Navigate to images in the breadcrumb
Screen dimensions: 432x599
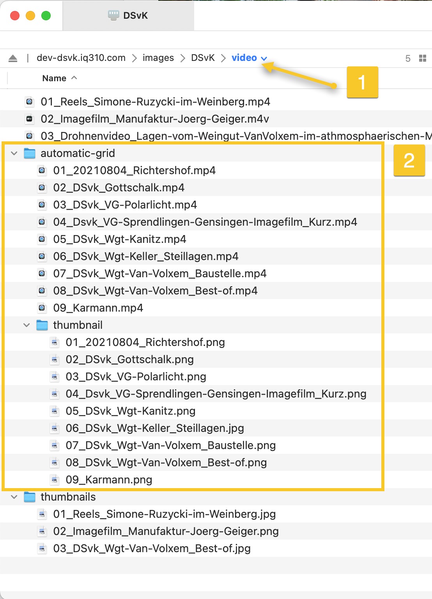[x=158, y=58]
